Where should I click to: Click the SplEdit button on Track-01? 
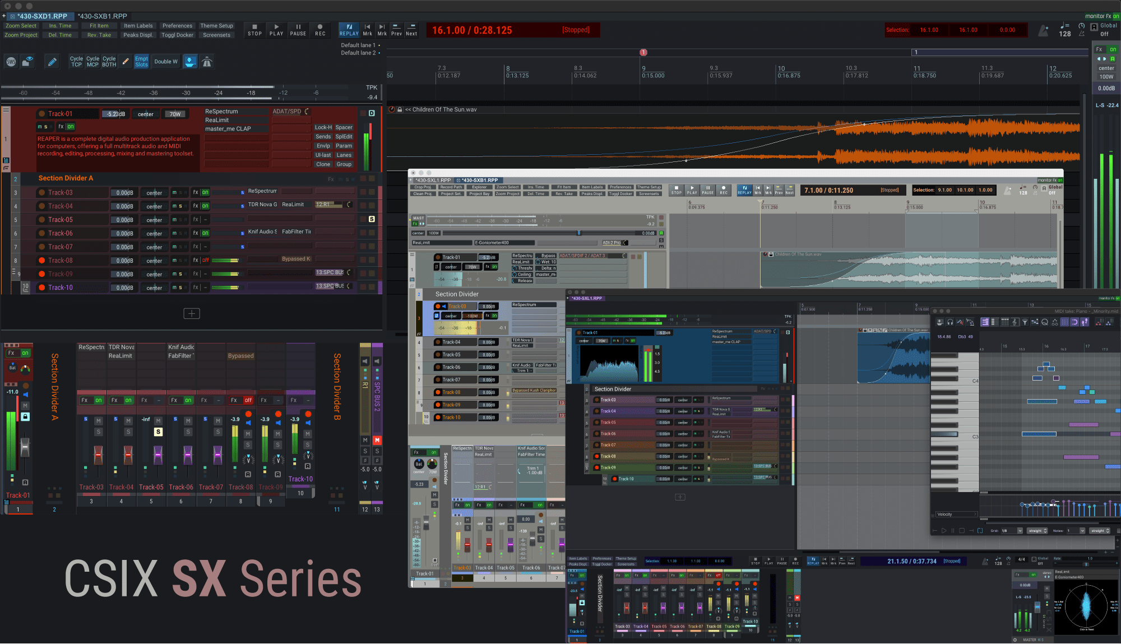click(x=344, y=137)
